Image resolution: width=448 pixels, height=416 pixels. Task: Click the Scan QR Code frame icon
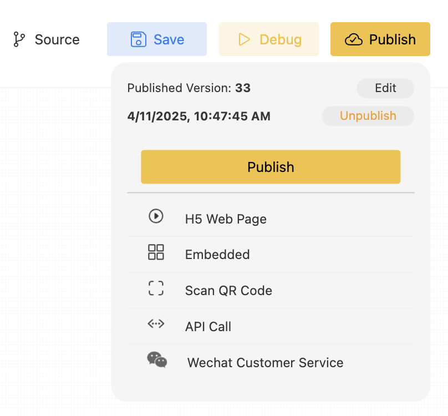point(156,288)
